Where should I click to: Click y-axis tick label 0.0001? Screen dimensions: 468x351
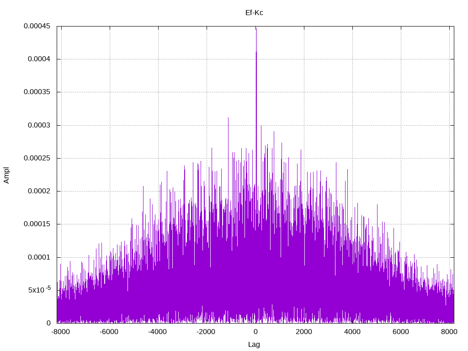(x=39, y=257)
